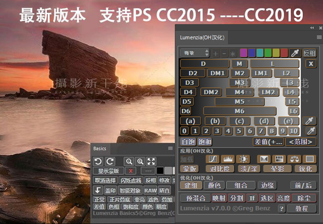
Task: Open the preset dropdown at Lumenzia top-left
Action: pos(195,53)
